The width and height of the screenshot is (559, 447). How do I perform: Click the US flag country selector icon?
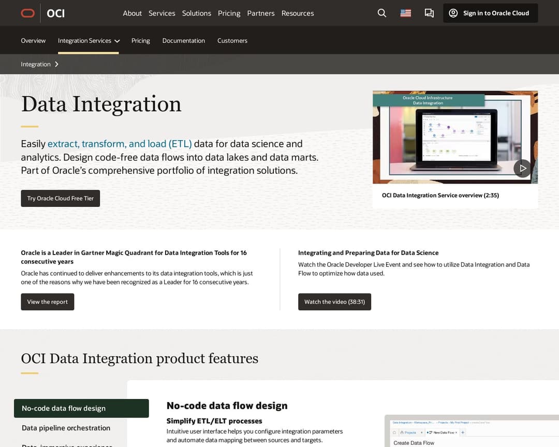[x=405, y=13]
